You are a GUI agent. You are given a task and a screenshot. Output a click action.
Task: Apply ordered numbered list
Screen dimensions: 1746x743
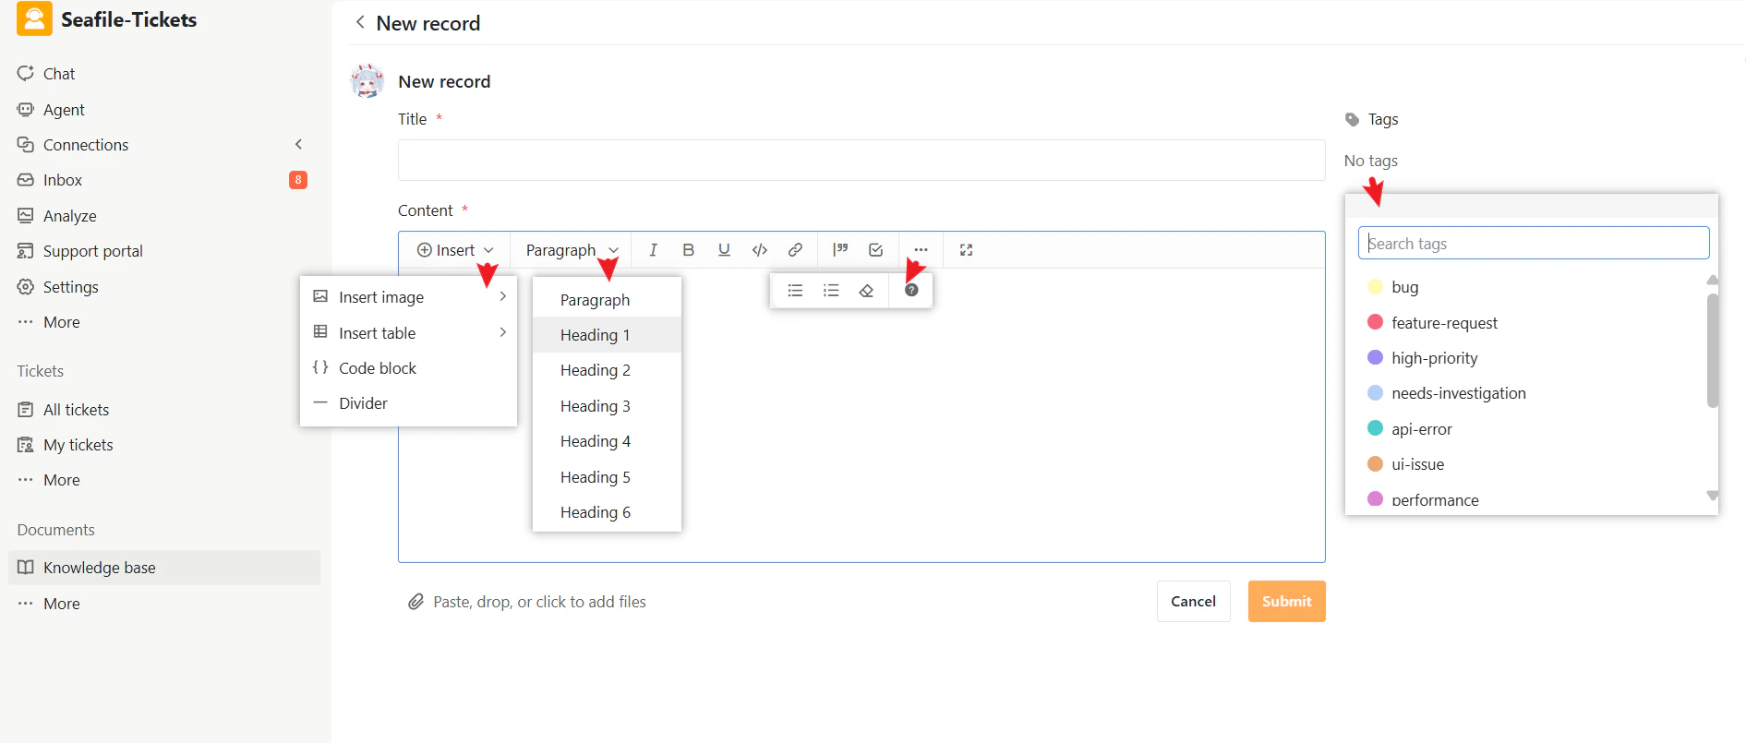click(831, 291)
